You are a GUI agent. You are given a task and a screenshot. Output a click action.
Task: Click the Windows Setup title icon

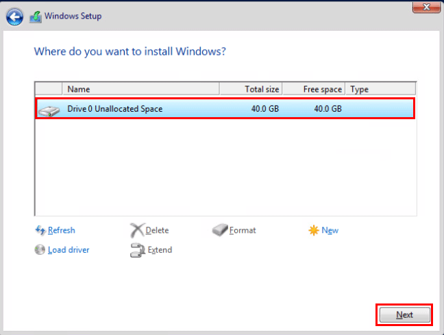coord(36,17)
